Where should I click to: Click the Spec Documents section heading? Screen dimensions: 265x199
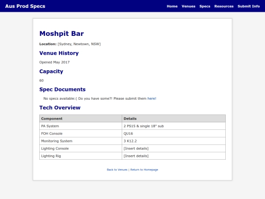click(x=62, y=89)
